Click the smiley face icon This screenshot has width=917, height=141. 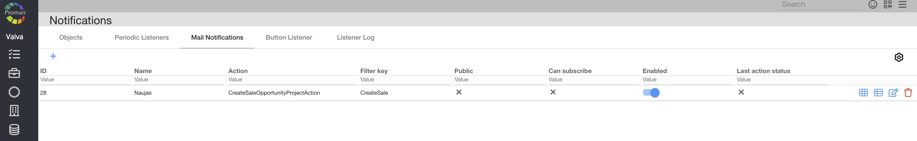tap(873, 5)
